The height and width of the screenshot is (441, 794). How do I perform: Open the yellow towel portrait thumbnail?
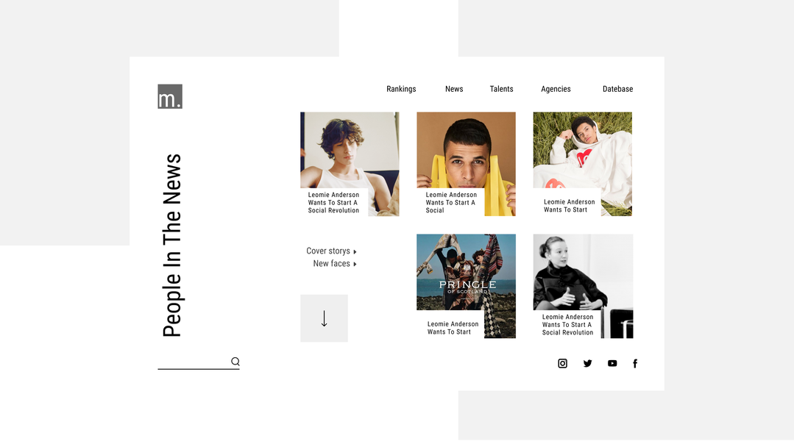click(x=467, y=164)
